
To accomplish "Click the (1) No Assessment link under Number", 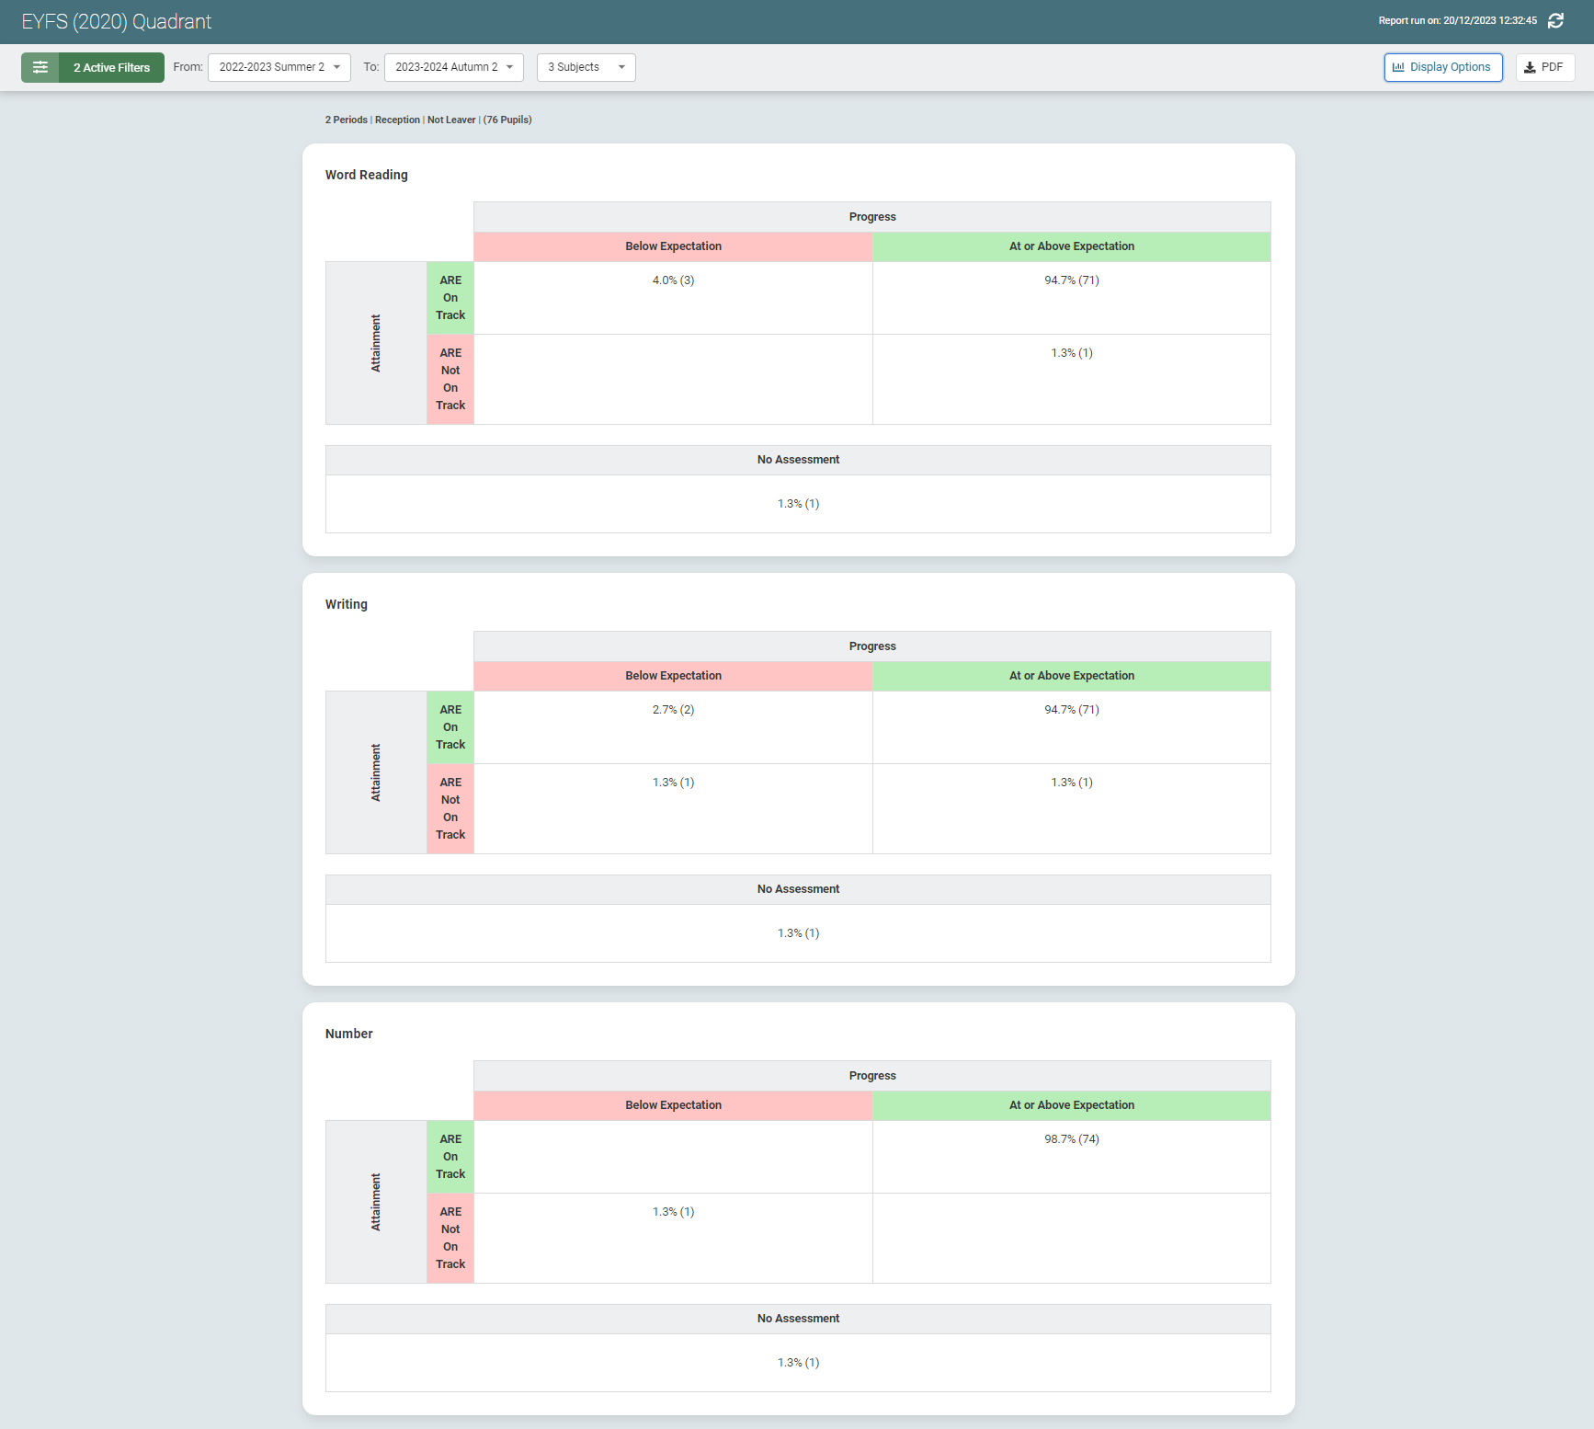I will click(812, 1362).
